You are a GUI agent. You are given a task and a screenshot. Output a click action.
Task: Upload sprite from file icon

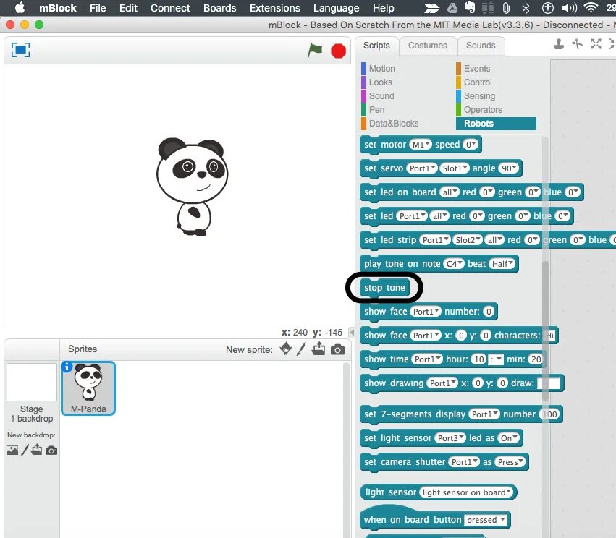(318, 349)
